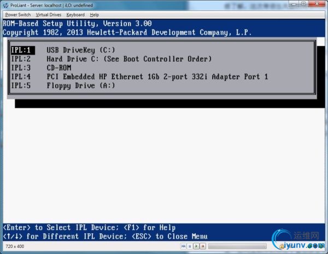This screenshot has width=328, height=254.
Task: Click the 720 x 400 resolution text
Action: (15, 246)
